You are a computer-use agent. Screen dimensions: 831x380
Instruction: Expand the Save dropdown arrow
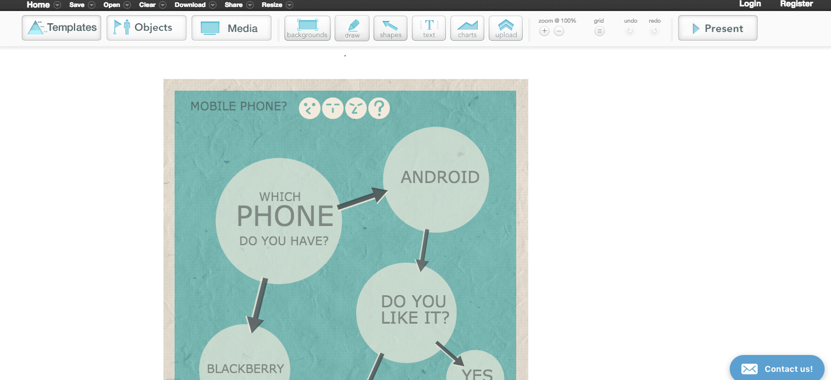[92, 5]
